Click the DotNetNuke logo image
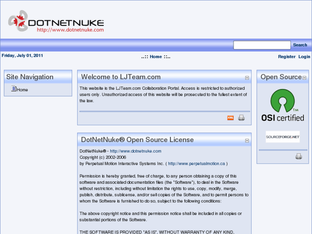The image size is (312, 234). tap(56, 21)
